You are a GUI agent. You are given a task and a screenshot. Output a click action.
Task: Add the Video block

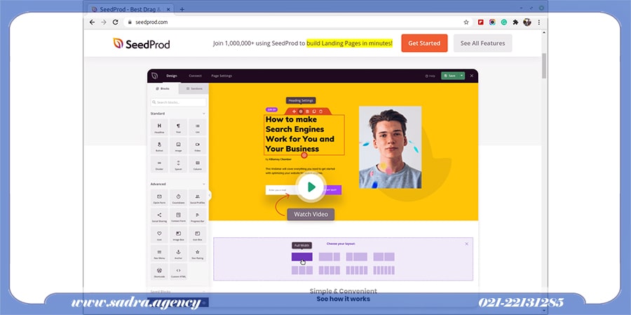point(197,146)
